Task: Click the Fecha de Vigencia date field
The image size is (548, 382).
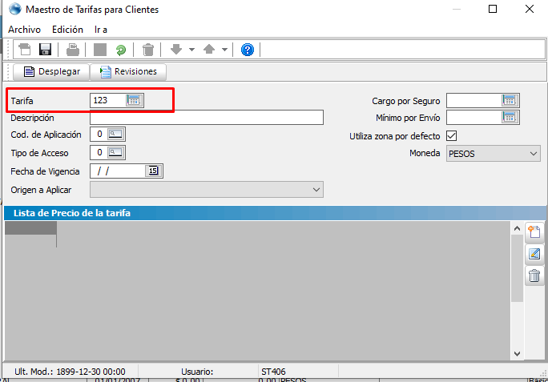Action: tap(118, 171)
